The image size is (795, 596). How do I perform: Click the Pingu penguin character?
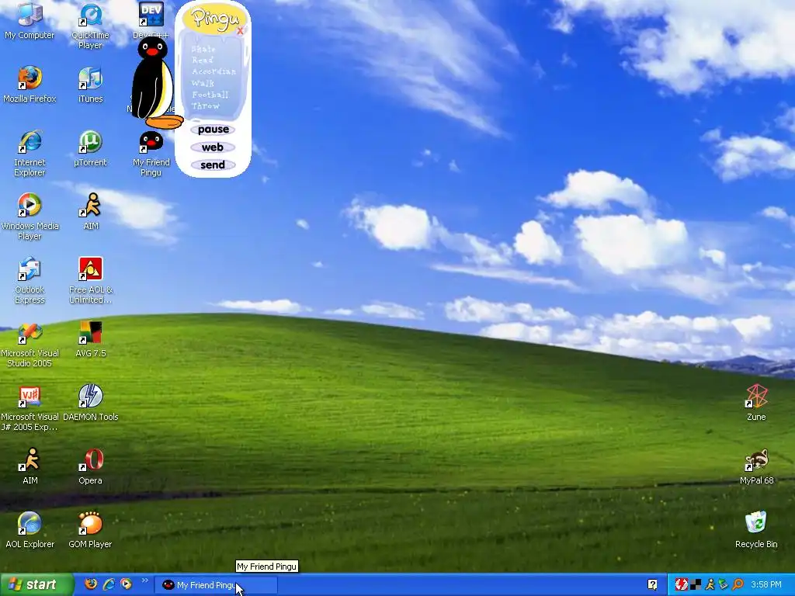click(154, 82)
